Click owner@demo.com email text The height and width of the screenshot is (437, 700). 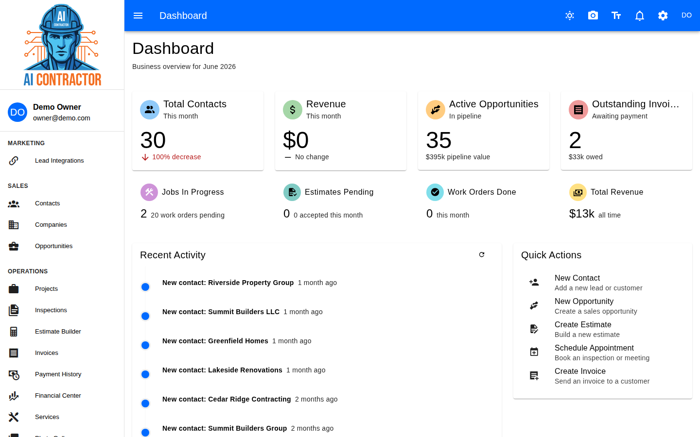pos(62,118)
